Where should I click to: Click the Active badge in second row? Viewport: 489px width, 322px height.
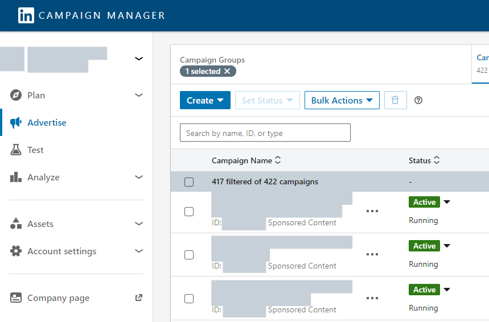click(x=425, y=246)
